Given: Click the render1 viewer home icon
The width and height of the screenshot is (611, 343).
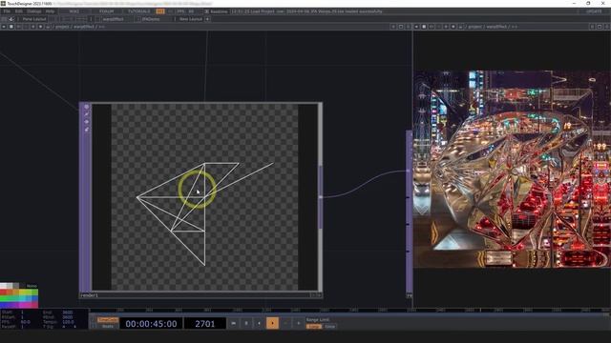Looking at the screenshot, I should pyautogui.click(x=87, y=107).
